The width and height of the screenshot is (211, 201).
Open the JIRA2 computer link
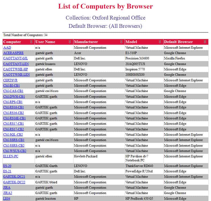pos(8,193)
